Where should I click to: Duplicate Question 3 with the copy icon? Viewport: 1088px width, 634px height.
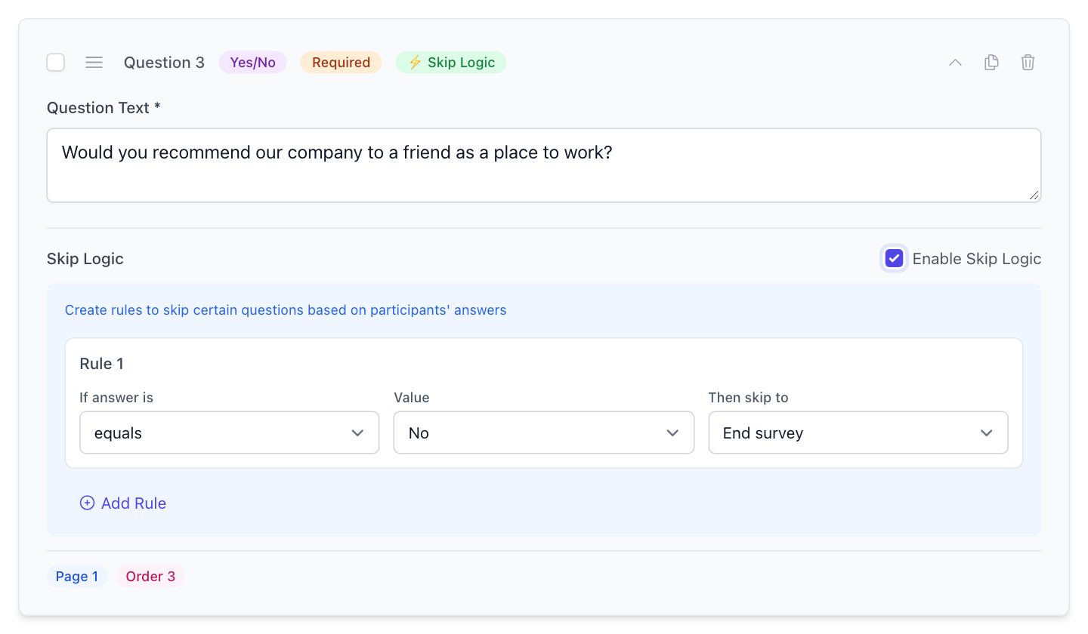point(991,63)
